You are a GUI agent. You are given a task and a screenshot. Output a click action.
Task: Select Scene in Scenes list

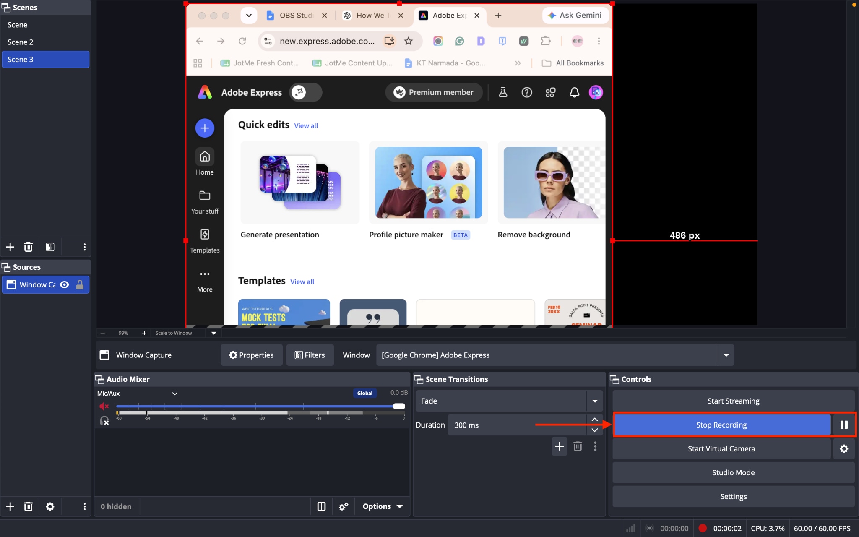tap(45, 25)
